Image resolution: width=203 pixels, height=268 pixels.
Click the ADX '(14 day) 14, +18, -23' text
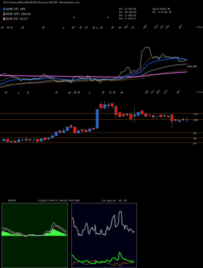[114, 201]
